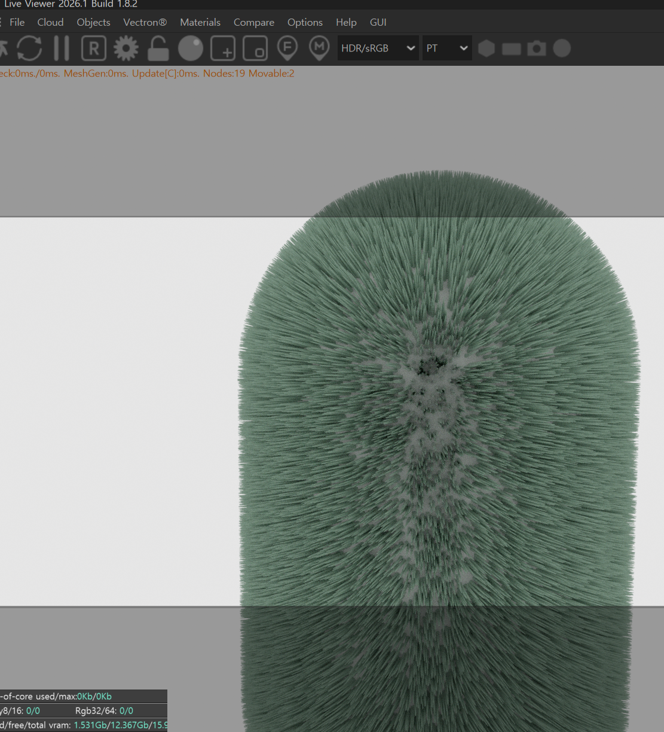Click the green furry object in viewport
This screenshot has height=732, width=664.
[439, 419]
